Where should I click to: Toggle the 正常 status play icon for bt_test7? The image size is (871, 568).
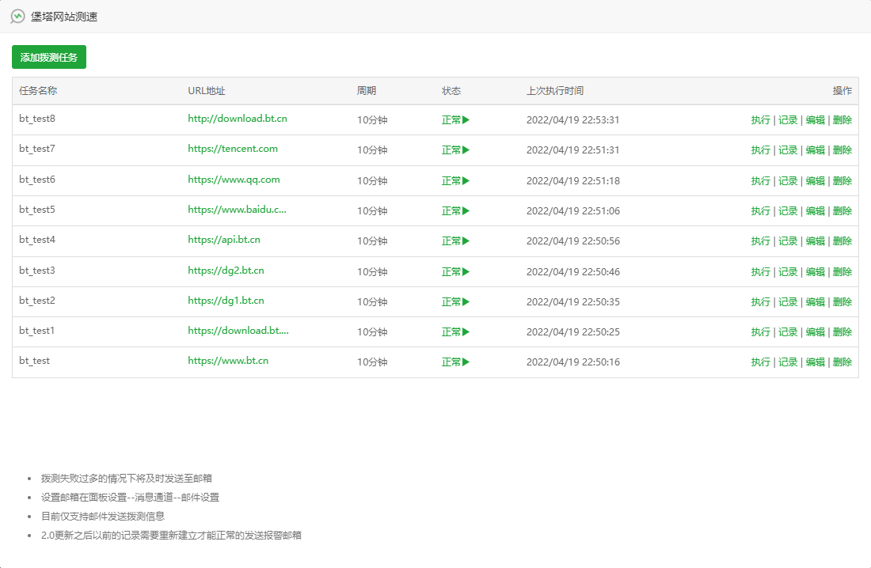pos(466,150)
